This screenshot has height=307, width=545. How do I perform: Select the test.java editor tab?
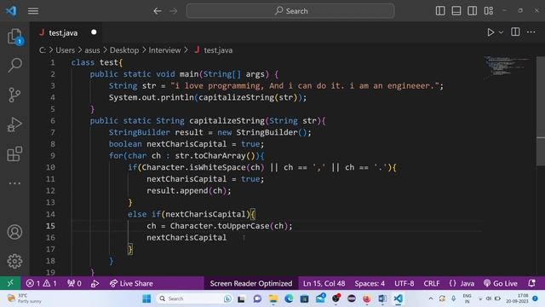(x=63, y=32)
